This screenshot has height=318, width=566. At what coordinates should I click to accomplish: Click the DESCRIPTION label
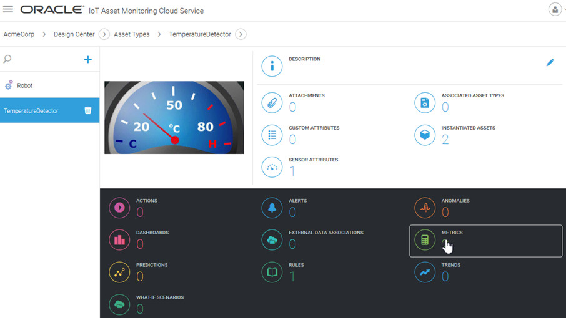304,59
